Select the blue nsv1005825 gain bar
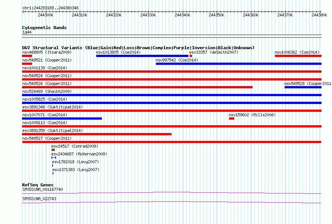 tap(172, 103)
